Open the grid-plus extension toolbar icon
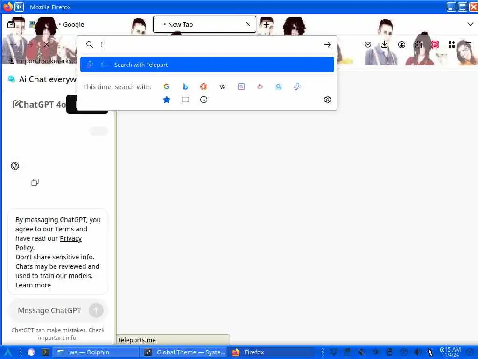 pos(452,44)
